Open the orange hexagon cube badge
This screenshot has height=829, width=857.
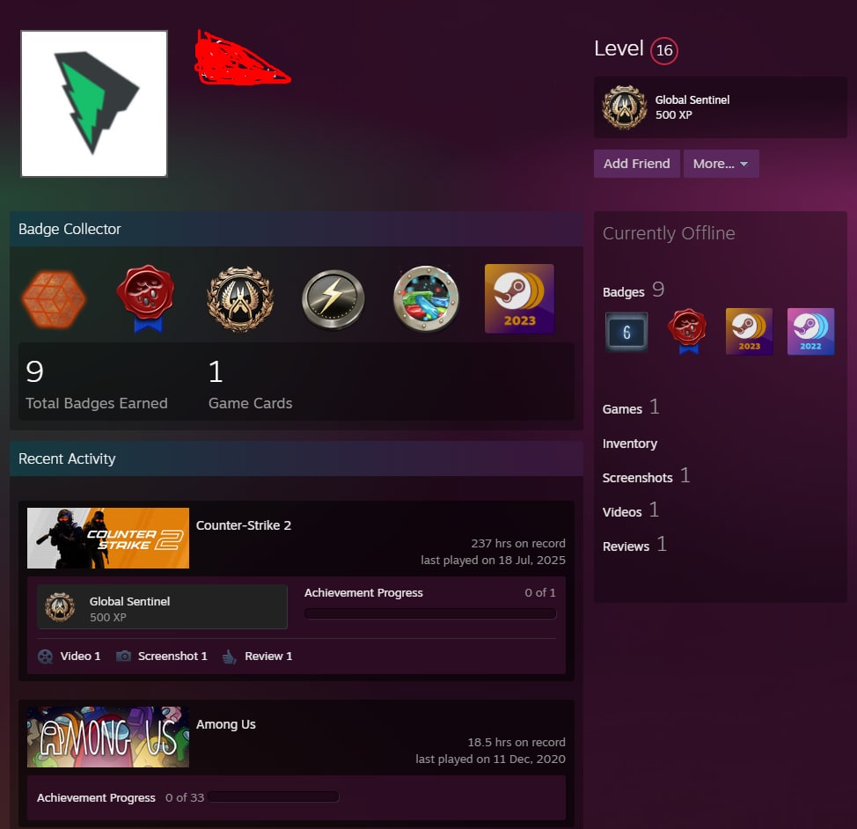point(54,299)
